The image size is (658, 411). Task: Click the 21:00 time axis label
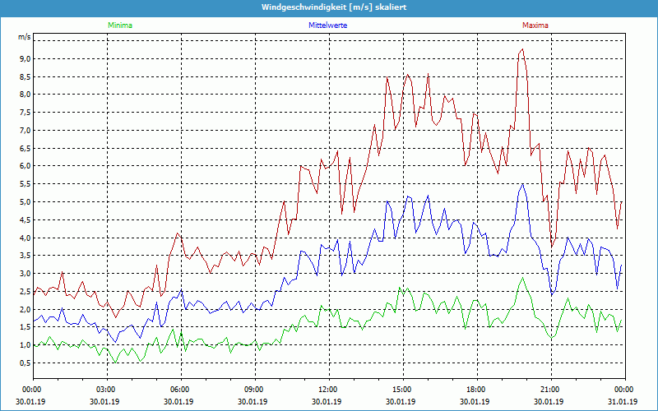coord(550,390)
